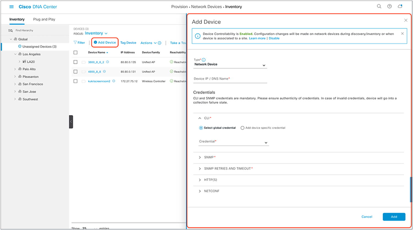Image resolution: width=413 pixels, height=230 pixels.
Task: Open the Credential dropdown
Action: point(234,142)
